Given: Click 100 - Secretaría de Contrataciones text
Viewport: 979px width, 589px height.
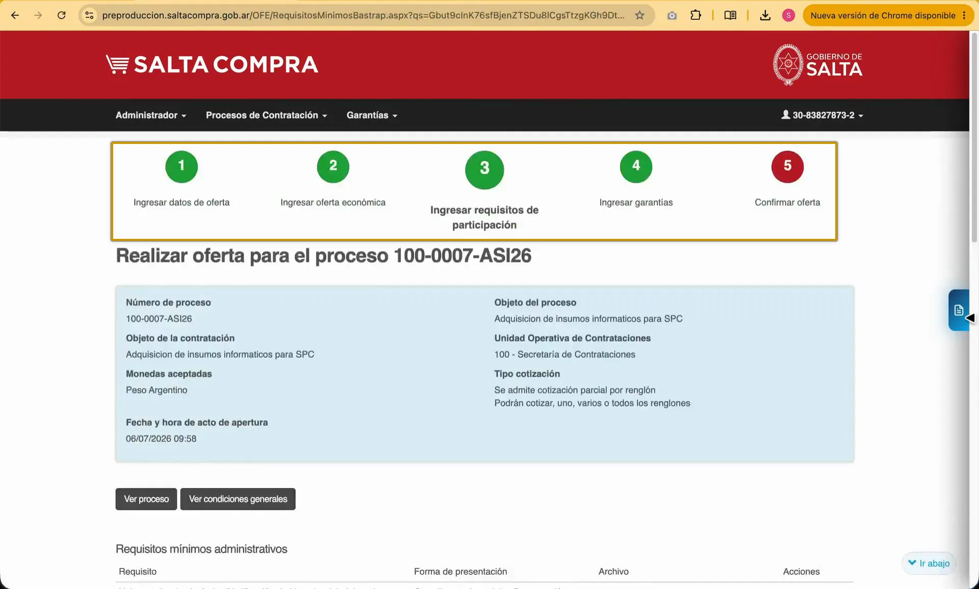Looking at the screenshot, I should [564, 355].
